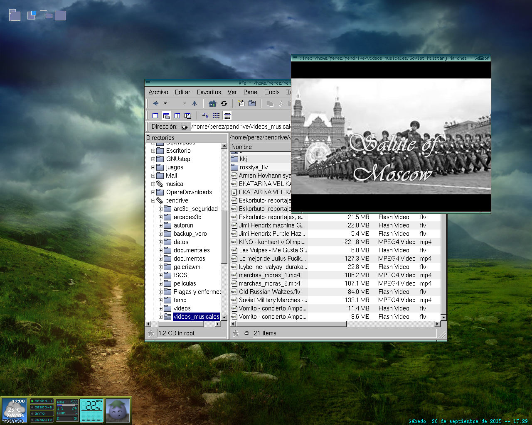Image resolution: width=532 pixels, height=425 pixels.
Task: Show files as detailed list
Action: click(x=227, y=116)
